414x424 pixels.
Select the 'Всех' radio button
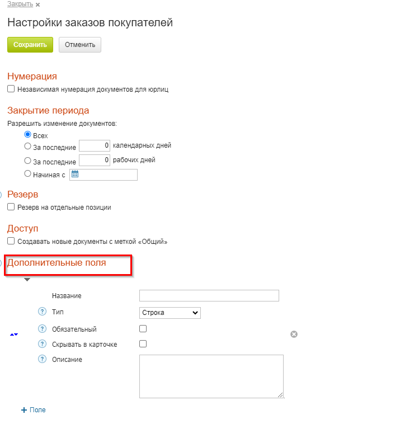[x=27, y=135]
